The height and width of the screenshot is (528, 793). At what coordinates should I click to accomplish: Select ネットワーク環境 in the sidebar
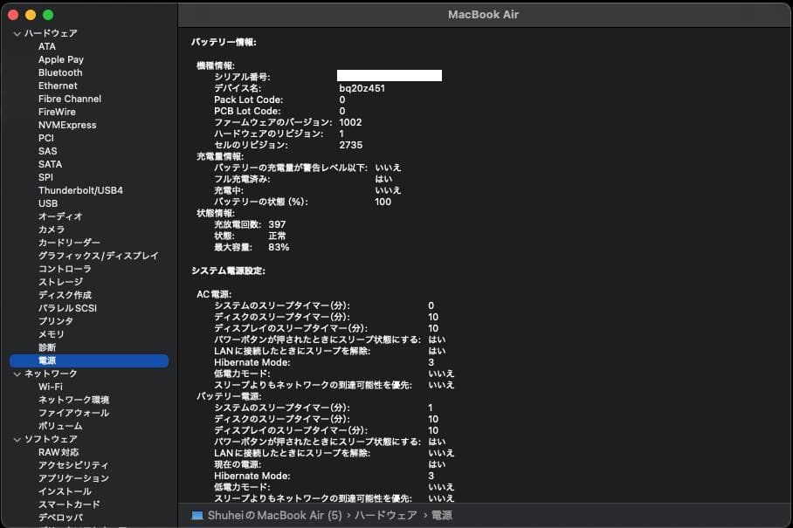74,401
